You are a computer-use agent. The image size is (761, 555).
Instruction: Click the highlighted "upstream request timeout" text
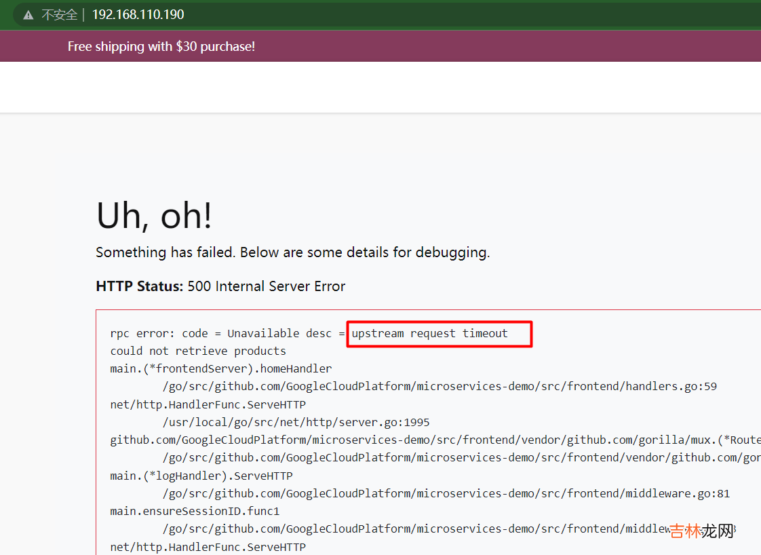pyautogui.click(x=429, y=333)
